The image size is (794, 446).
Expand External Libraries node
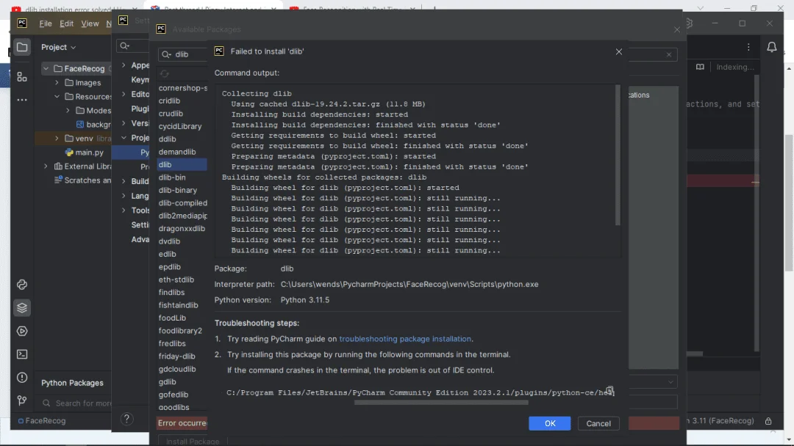(46, 166)
